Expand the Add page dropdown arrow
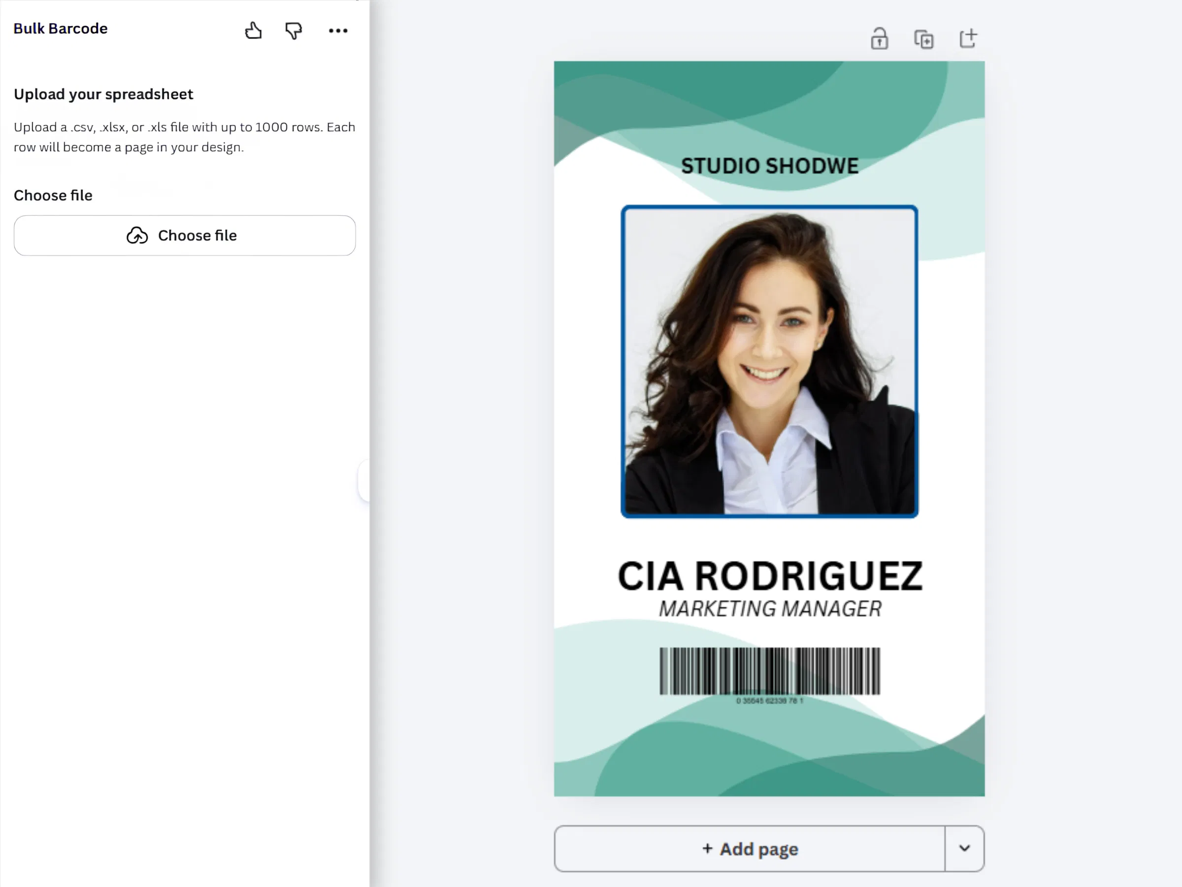 click(964, 849)
